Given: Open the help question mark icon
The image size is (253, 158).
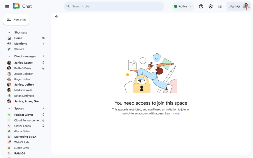Looking at the screenshot, I should 201,6.
